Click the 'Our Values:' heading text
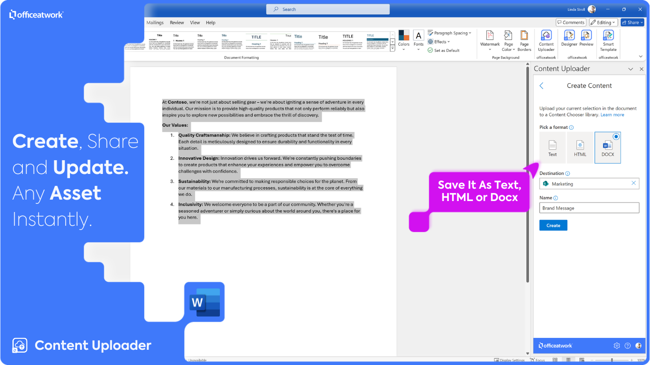This screenshot has height=365, width=650. [x=175, y=125]
